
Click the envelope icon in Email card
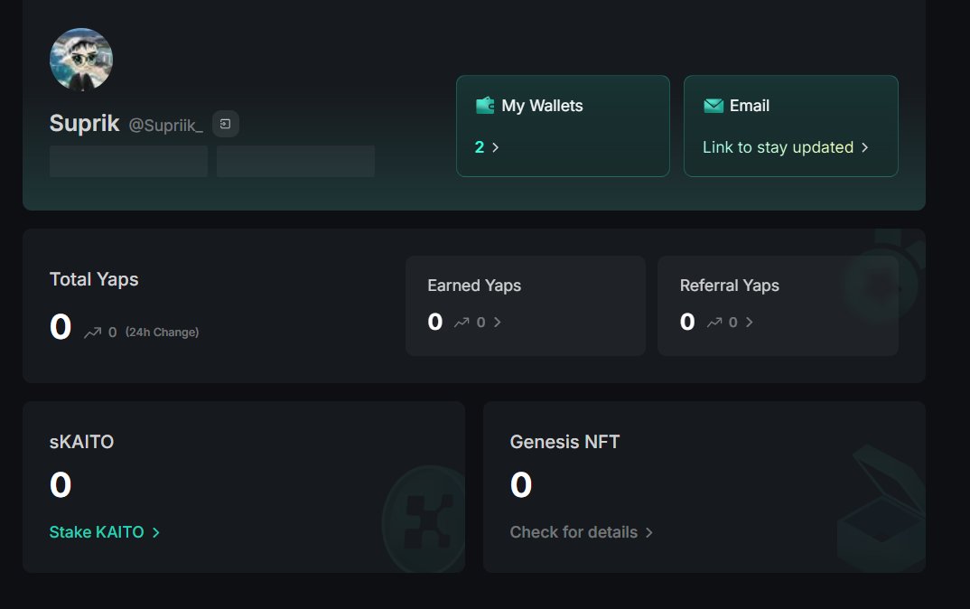714,106
